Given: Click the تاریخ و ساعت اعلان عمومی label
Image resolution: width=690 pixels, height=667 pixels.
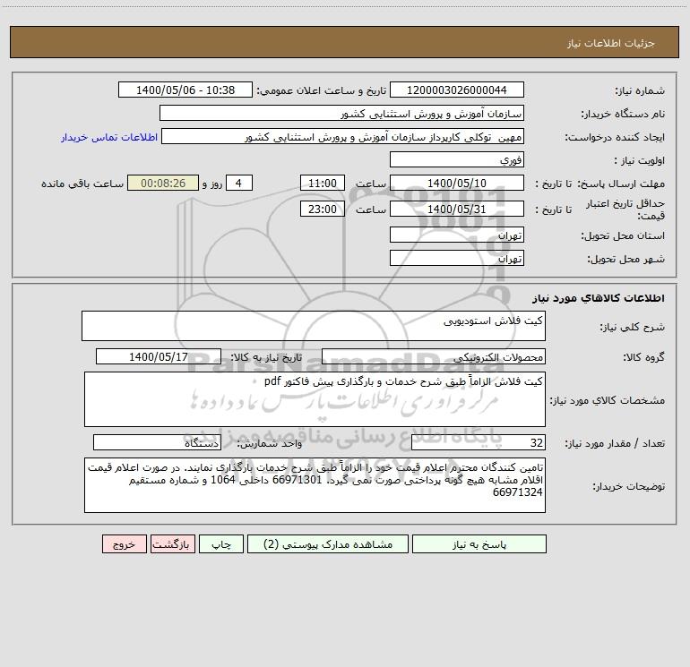Looking at the screenshot, I should pos(322,90).
